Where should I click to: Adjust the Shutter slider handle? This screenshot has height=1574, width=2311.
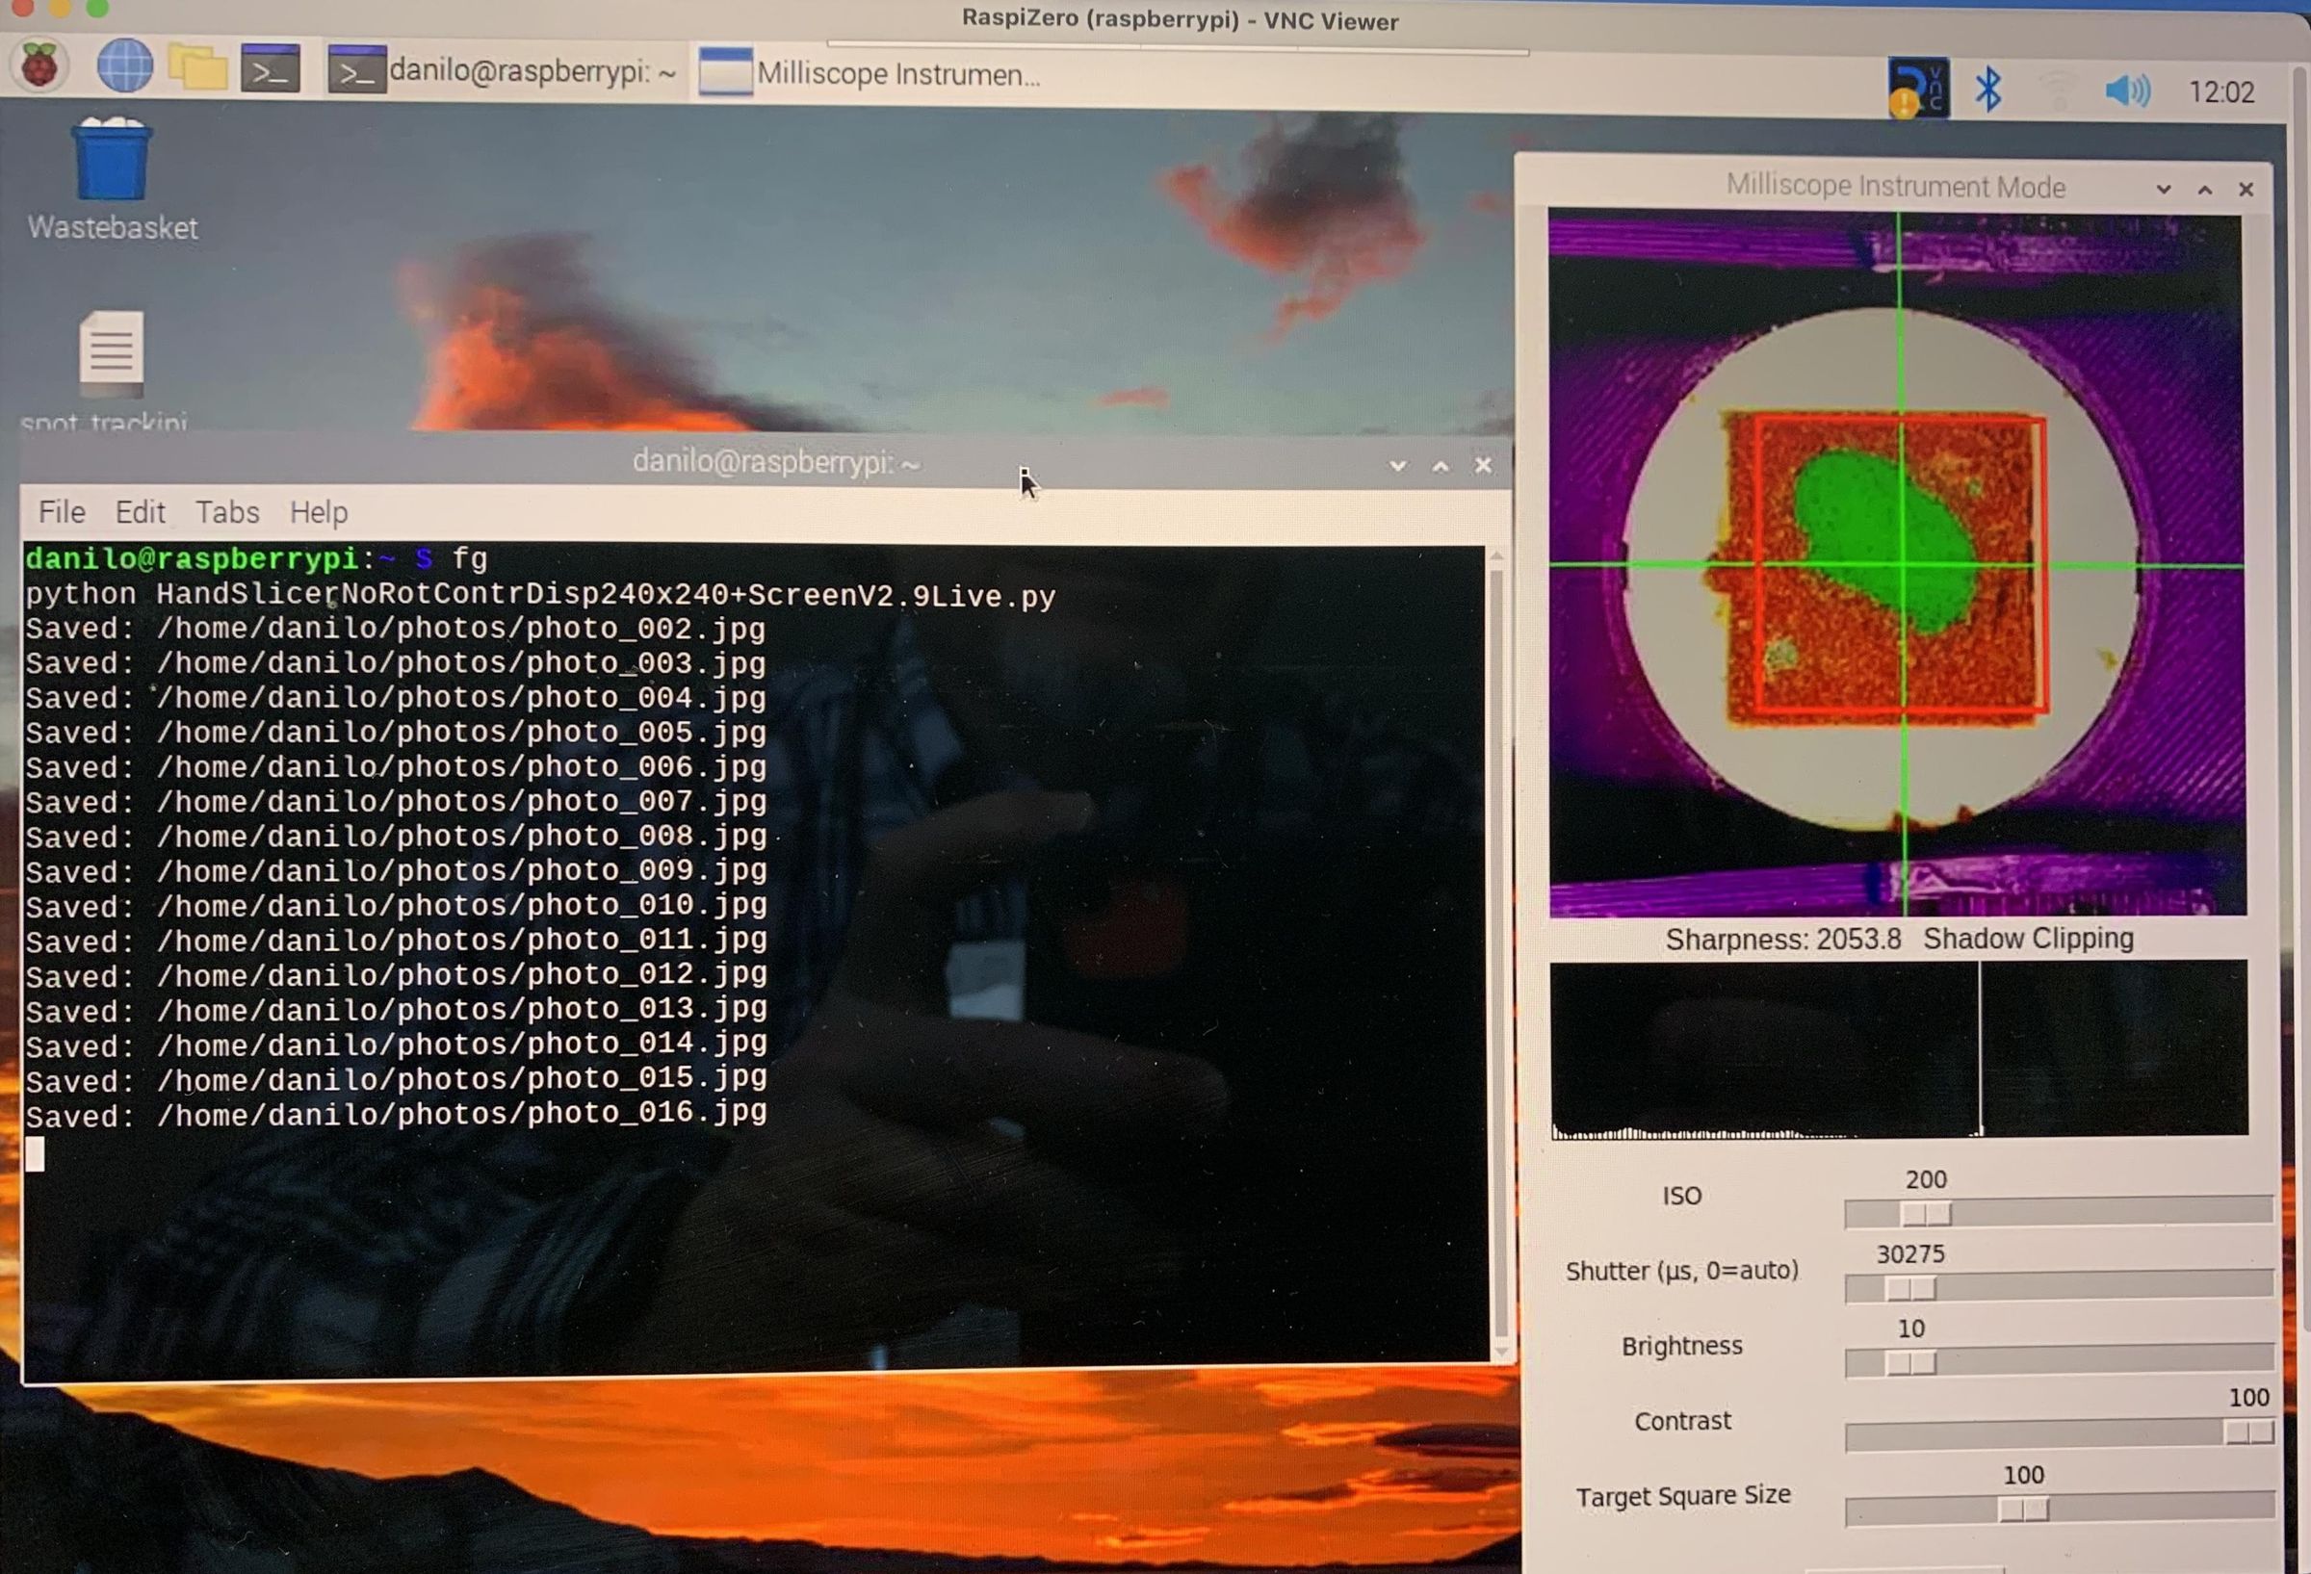click(1910, 1289)
